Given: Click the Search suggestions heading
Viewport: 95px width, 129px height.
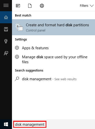Looking at the screenshot, I should click(x=29, y=70).
